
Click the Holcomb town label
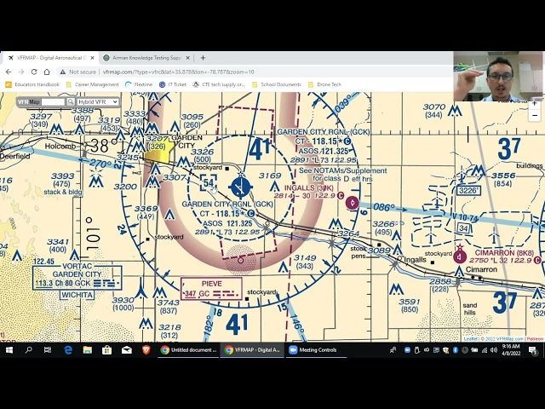pos(60,146)
